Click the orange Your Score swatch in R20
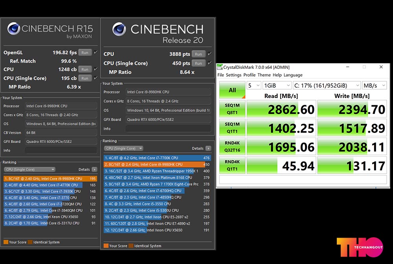393x264 pixels. click(x=106, y=246)
